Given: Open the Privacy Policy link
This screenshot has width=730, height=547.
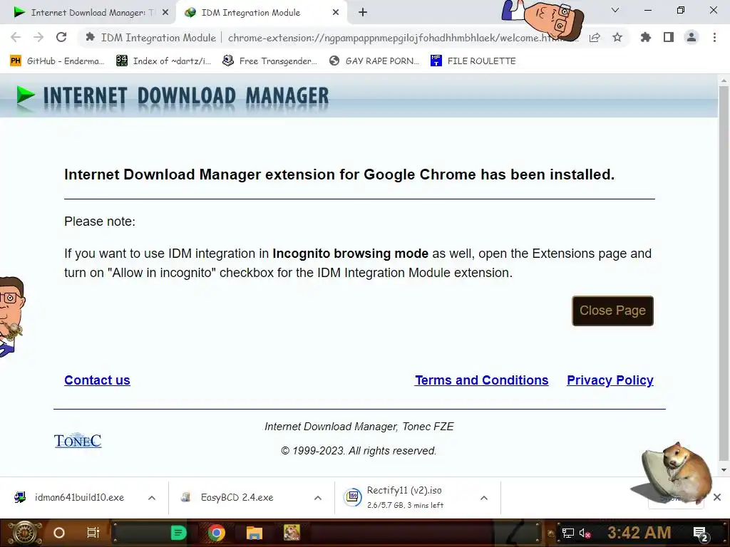Looking at the screenshot, I should [610, 380].
